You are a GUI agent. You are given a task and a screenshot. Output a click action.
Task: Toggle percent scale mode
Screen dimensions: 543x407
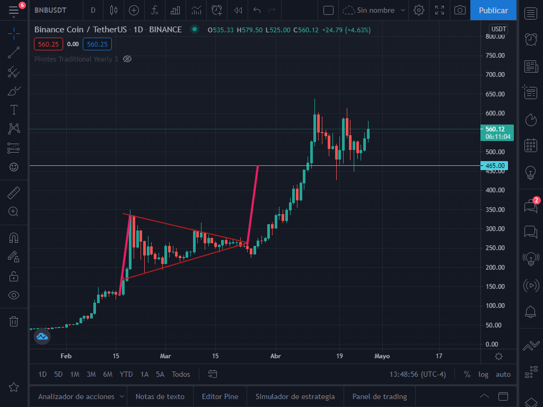[x=467, y=375]
